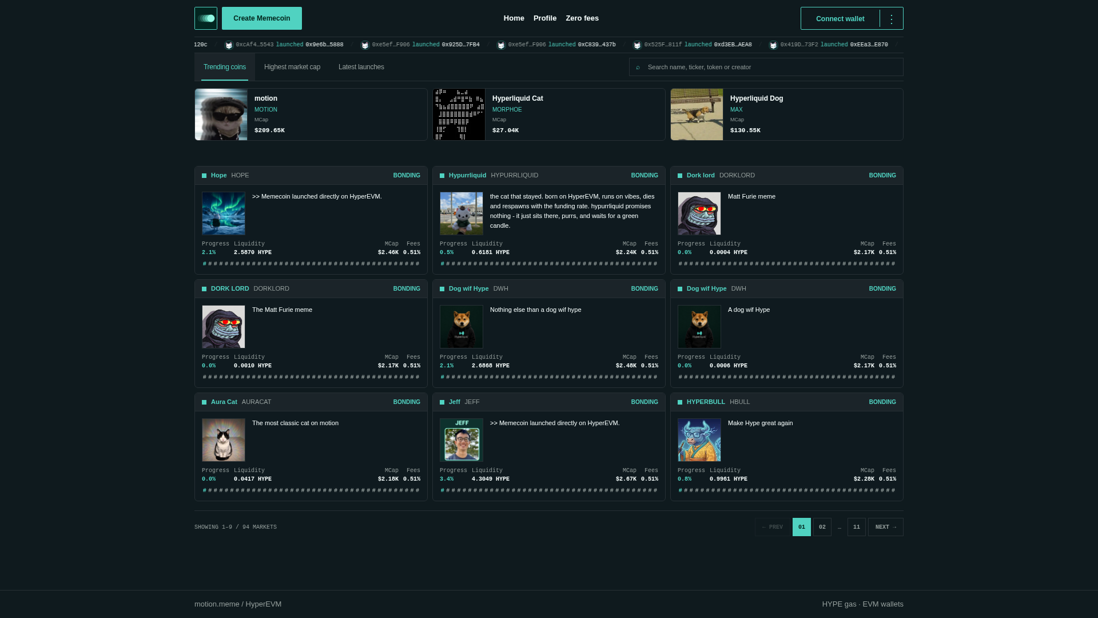This screenshot has height=618, width=1098.
Task: Click the green square icon beside Hypurrliquid
Action: pos(442,176)
